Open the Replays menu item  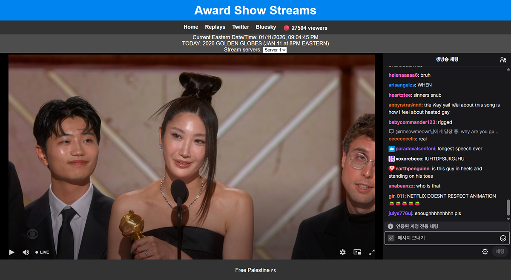pos(215,27)
